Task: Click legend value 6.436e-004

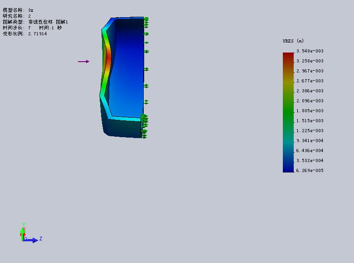Action: coord(310,150)
